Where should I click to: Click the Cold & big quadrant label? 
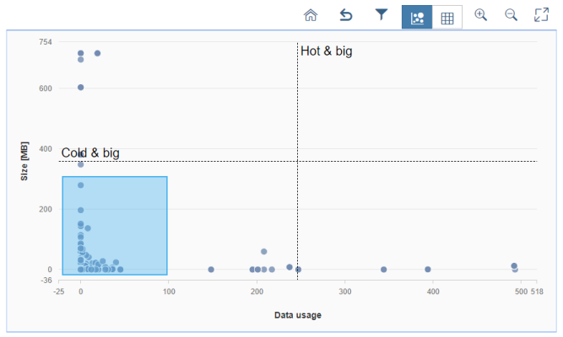click(x=90, y=153)
